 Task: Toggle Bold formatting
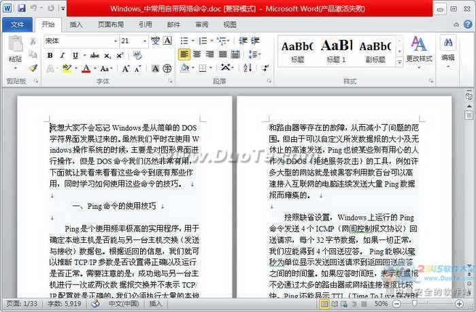click(x=50, y=56)
